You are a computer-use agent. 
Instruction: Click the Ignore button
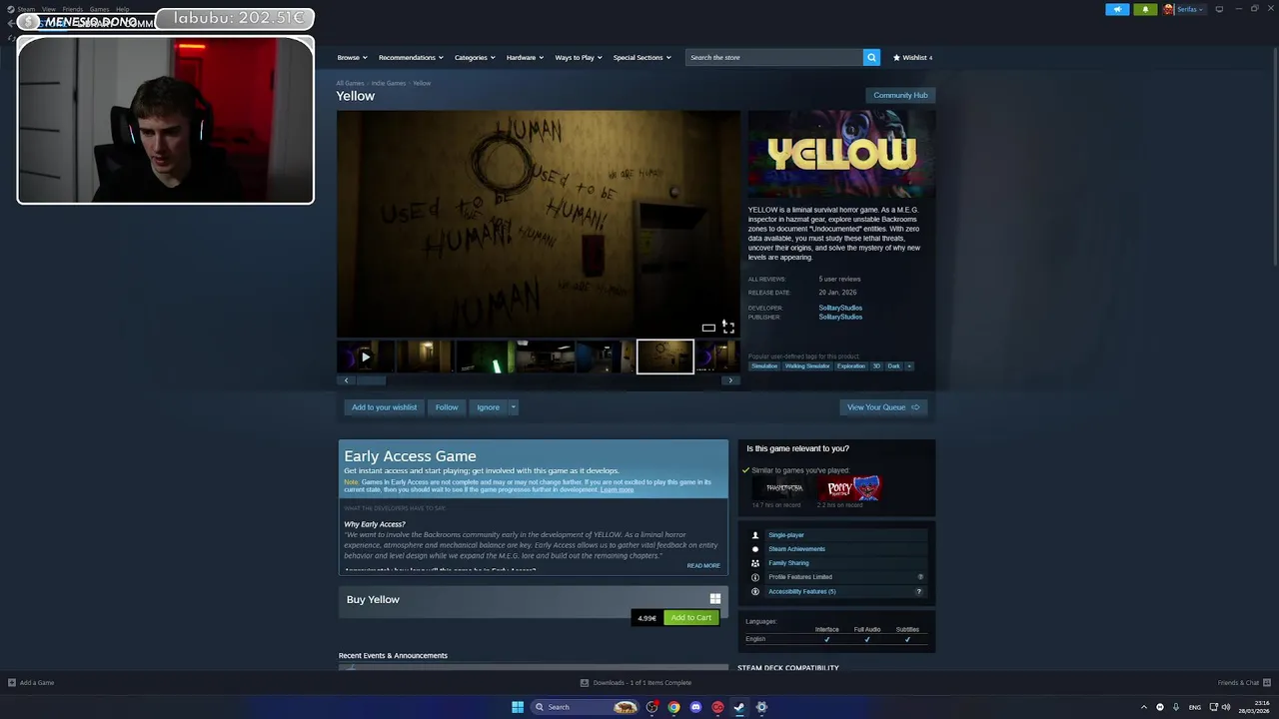(488, 407)
